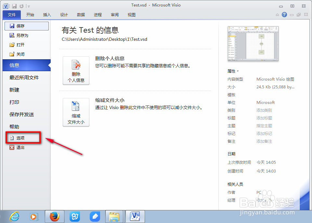Click the 指定主题 field
The height and width of the screenshot is (223, 312).
(264, 126)
